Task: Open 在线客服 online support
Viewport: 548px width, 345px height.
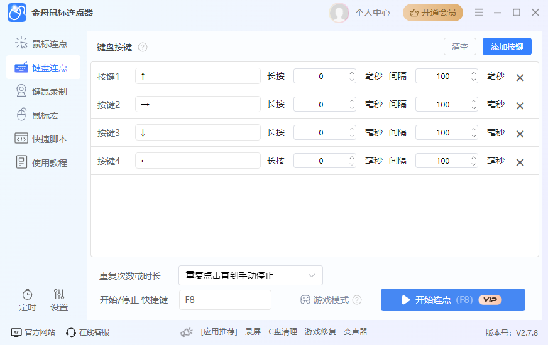Action: [x=88, y=332]
